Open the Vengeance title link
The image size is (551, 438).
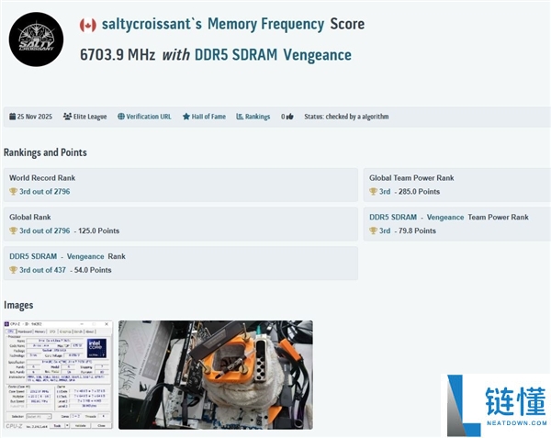[x=318, y=55]
